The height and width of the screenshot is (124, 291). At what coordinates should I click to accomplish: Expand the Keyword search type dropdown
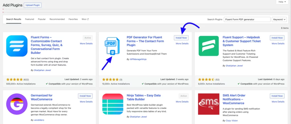click(279, 19)
